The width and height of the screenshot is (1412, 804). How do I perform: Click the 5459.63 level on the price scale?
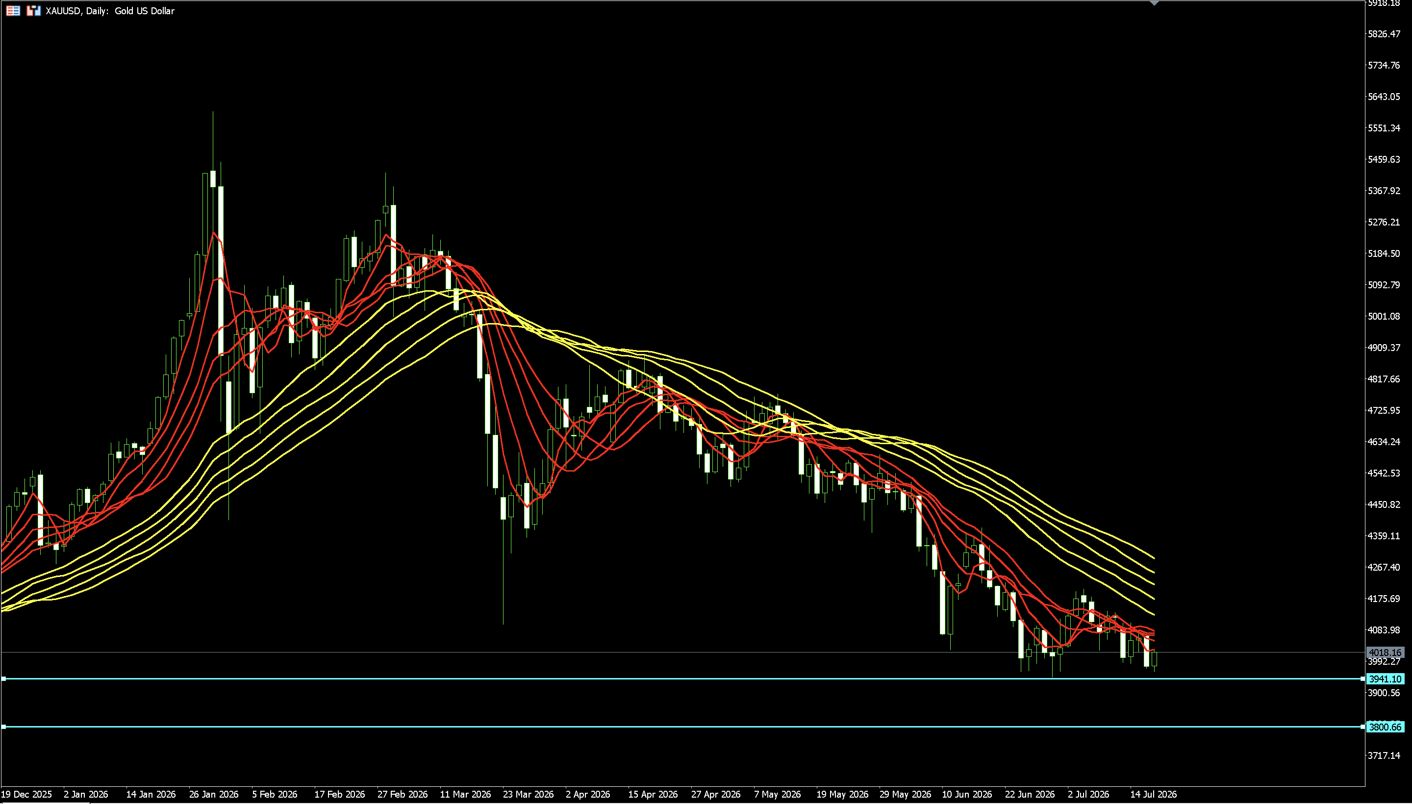(1384, 160)
